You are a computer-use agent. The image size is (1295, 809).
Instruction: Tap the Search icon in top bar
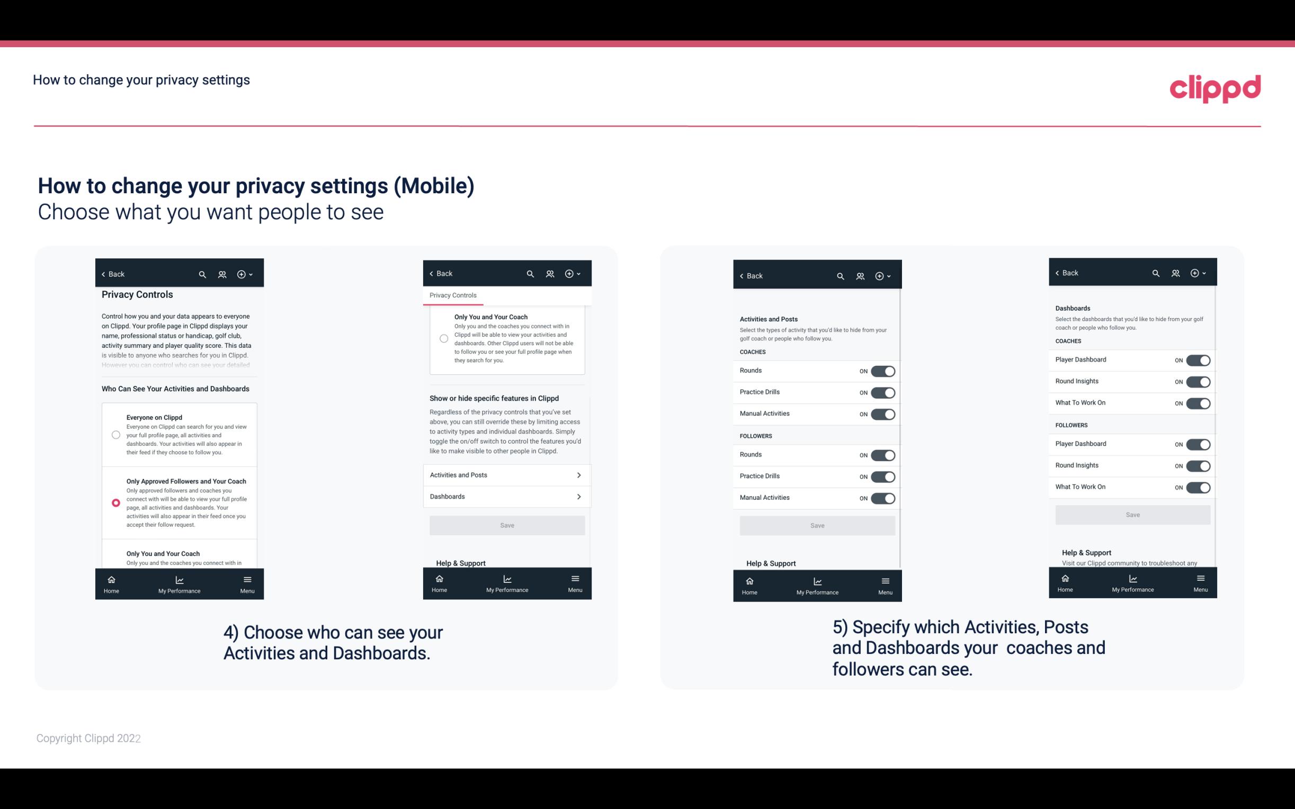tap(202, 273)
